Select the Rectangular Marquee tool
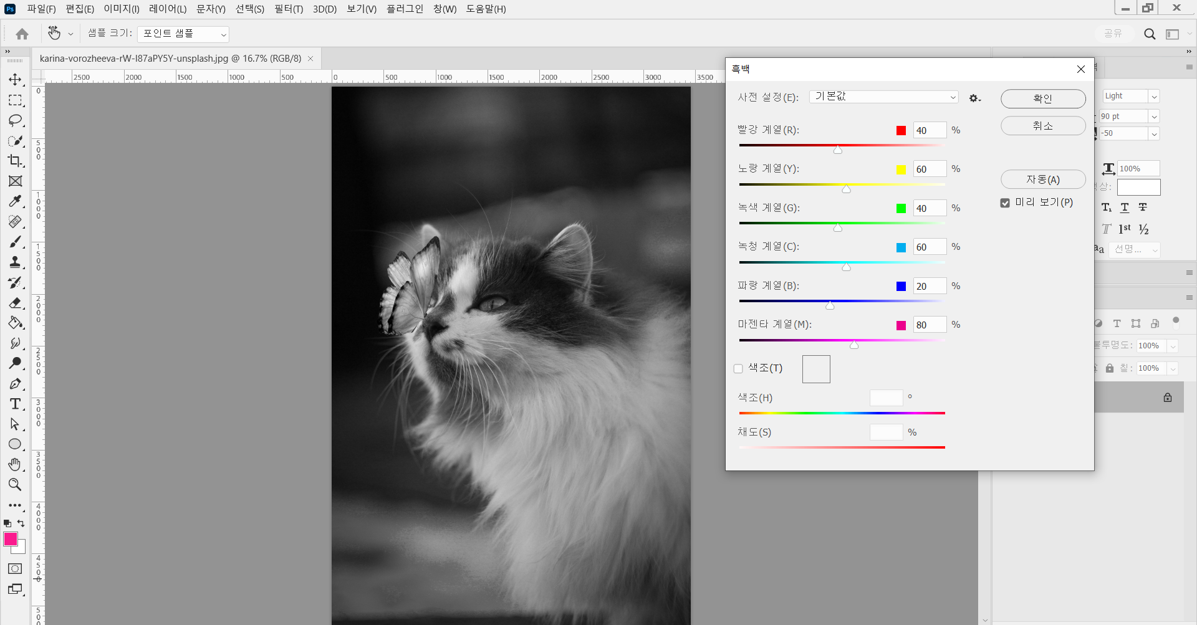This screenshot has height=625, width=1197. pyautogui.click(x=15, y=100)
